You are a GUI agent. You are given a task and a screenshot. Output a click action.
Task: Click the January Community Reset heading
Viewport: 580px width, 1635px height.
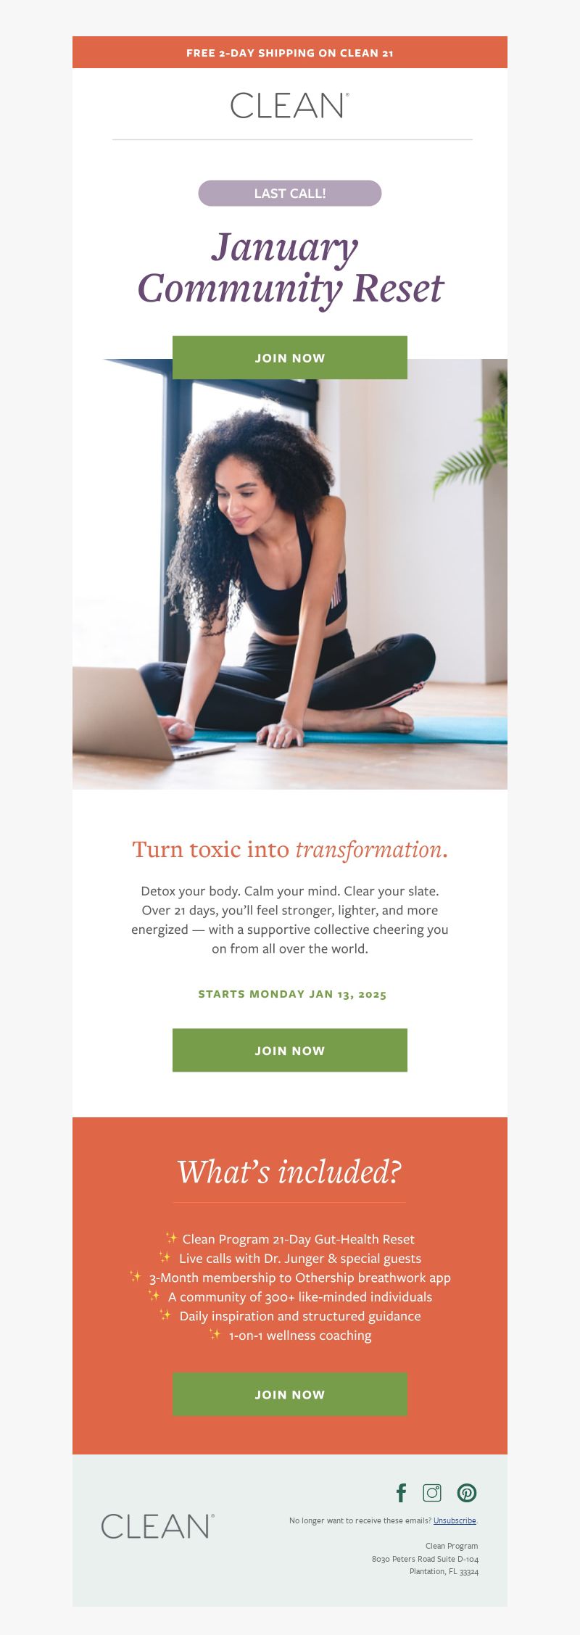click(x=290, y=268)
